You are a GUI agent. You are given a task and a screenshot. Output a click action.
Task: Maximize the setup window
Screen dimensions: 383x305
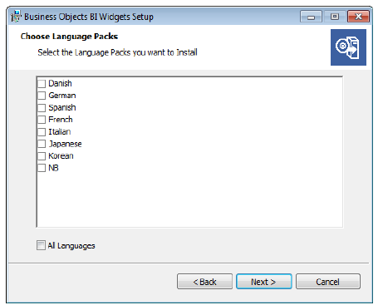pos(335,17)
